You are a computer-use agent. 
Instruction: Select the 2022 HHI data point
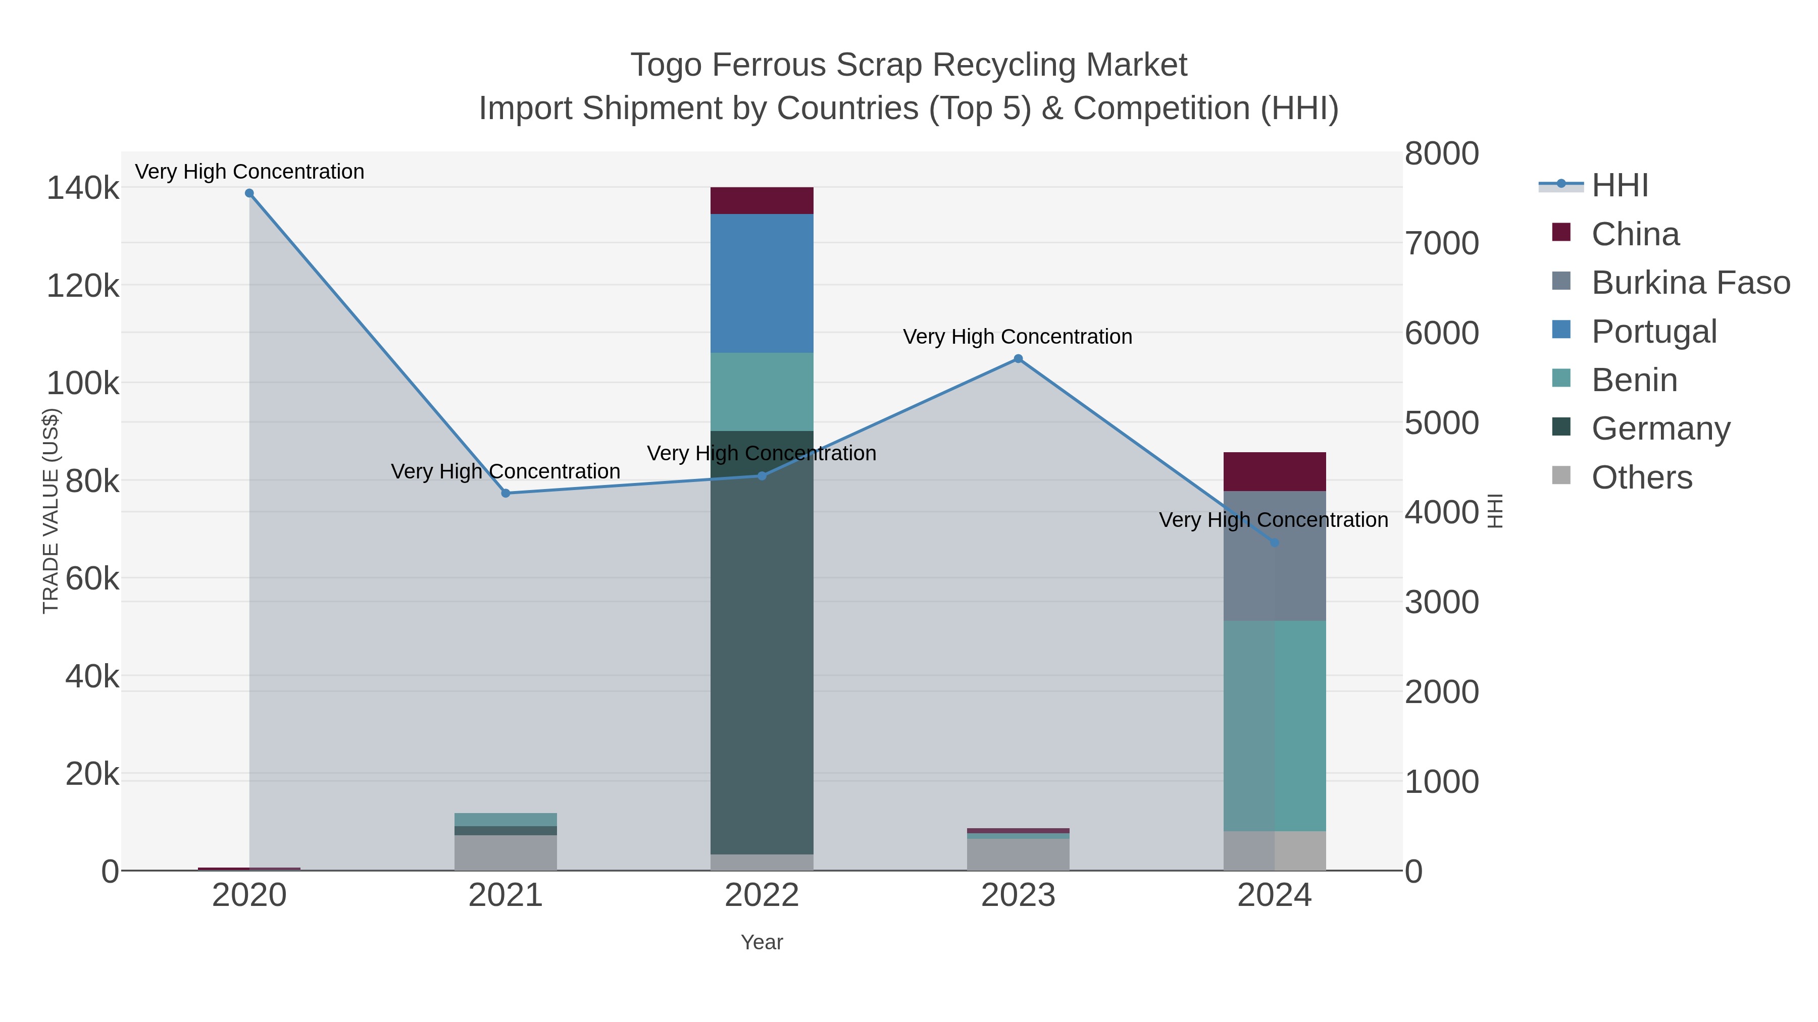coord(762,476)
